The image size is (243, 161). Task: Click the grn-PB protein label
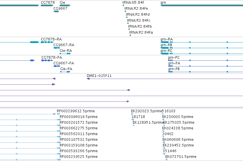[174, 69]
